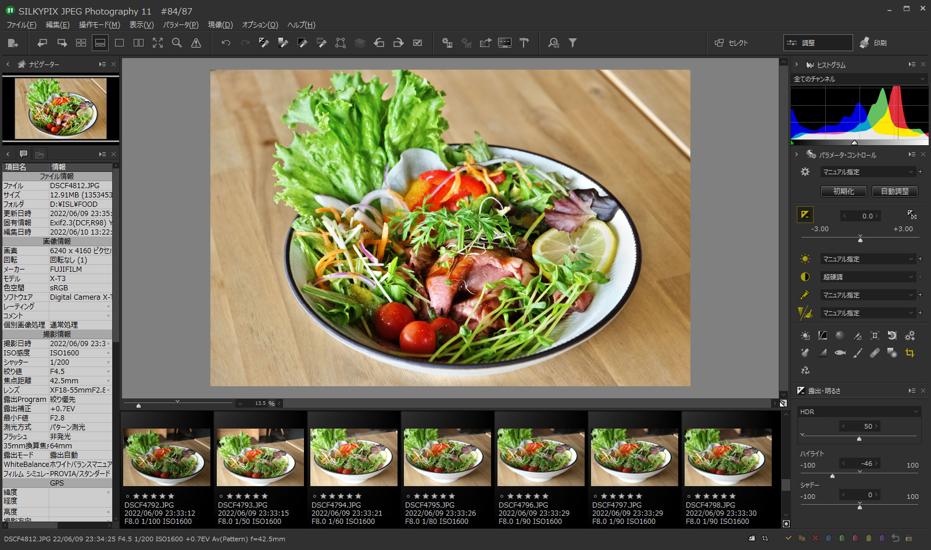
Task: Open taste dropdown beside gear icon
Action: click(868, 172)
